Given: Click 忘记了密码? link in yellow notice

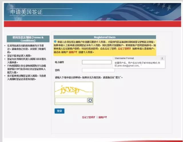Looking at the screenshot, I should pyautogui.click(x=124, y=49).
